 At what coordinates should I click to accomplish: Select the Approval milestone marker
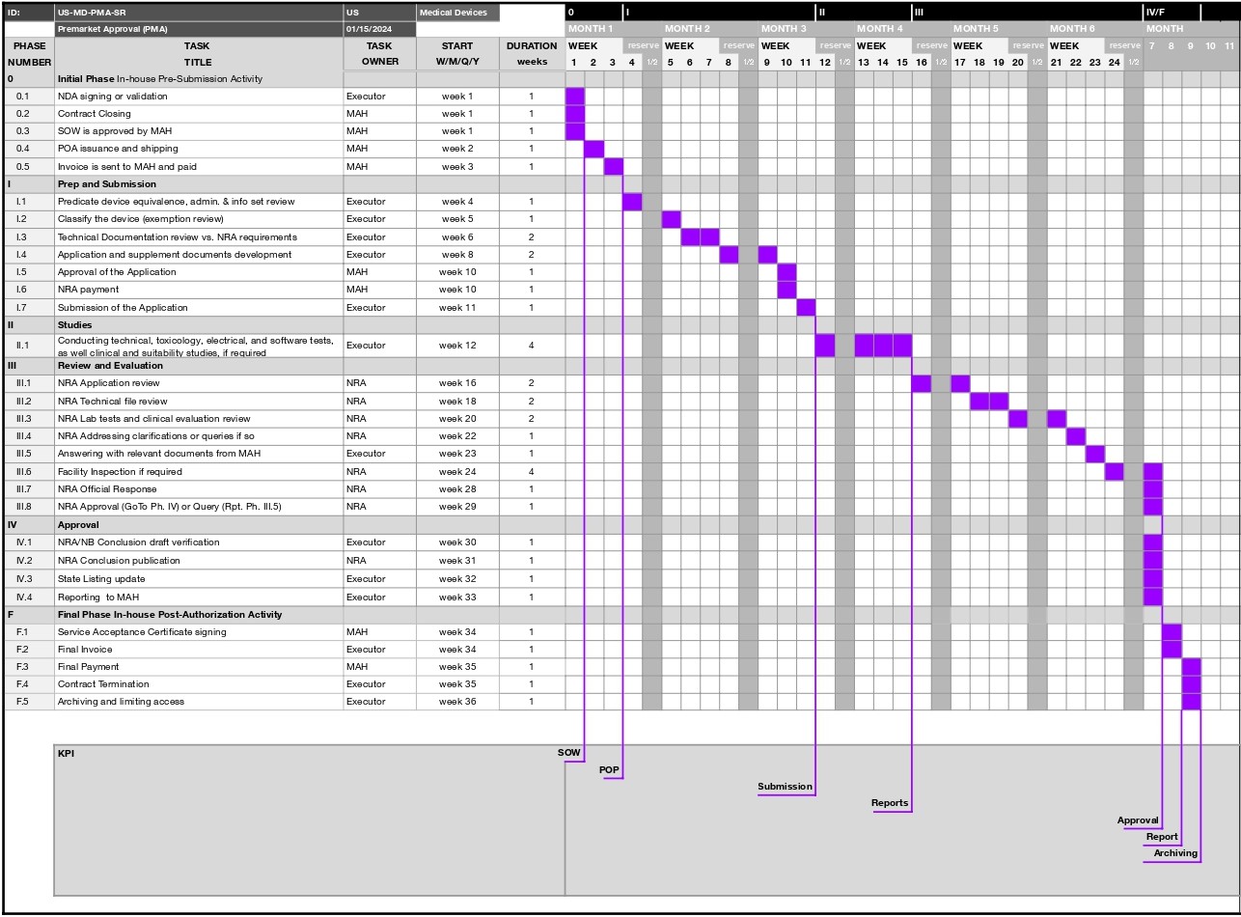point(1138,820)
